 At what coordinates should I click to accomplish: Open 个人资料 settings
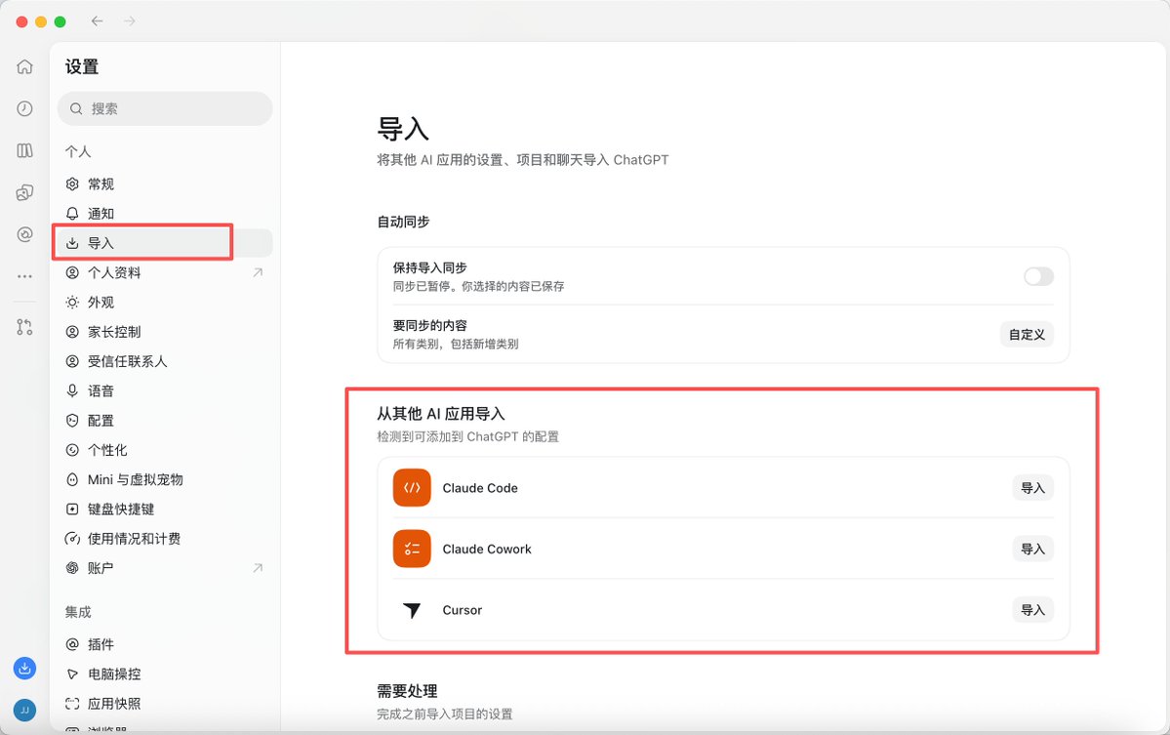tap(165, 272)
